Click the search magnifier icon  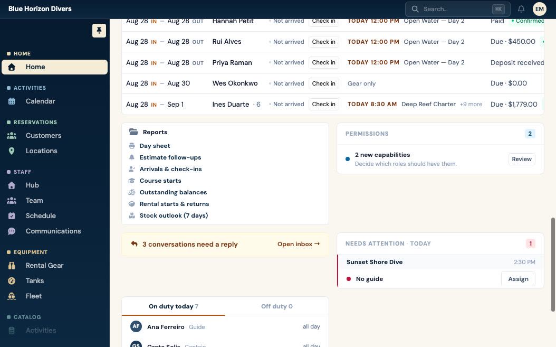pyautogui.click(x=415, y=9)
